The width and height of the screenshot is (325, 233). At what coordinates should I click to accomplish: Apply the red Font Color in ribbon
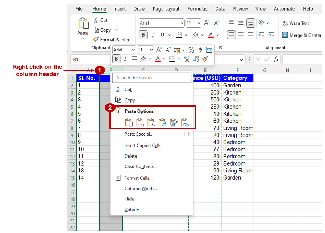coord(211,35)
